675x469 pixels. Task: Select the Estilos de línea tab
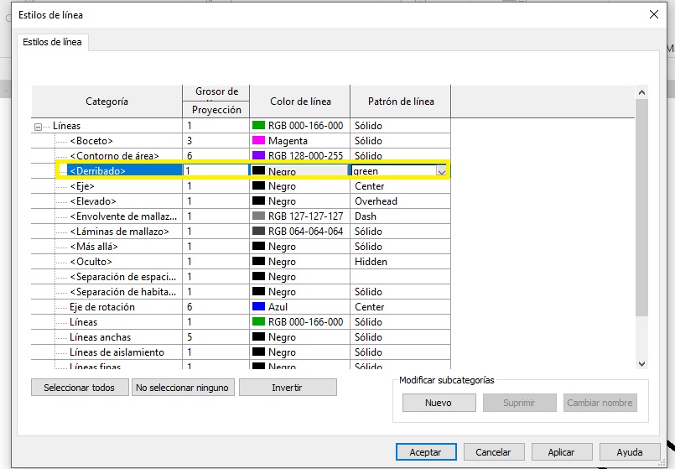point(53,42)
